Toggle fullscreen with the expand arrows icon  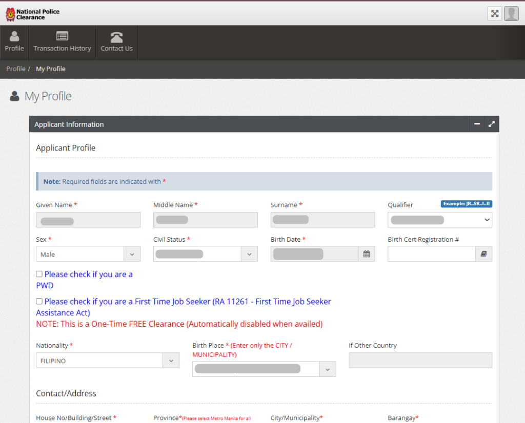coord(495,14)
